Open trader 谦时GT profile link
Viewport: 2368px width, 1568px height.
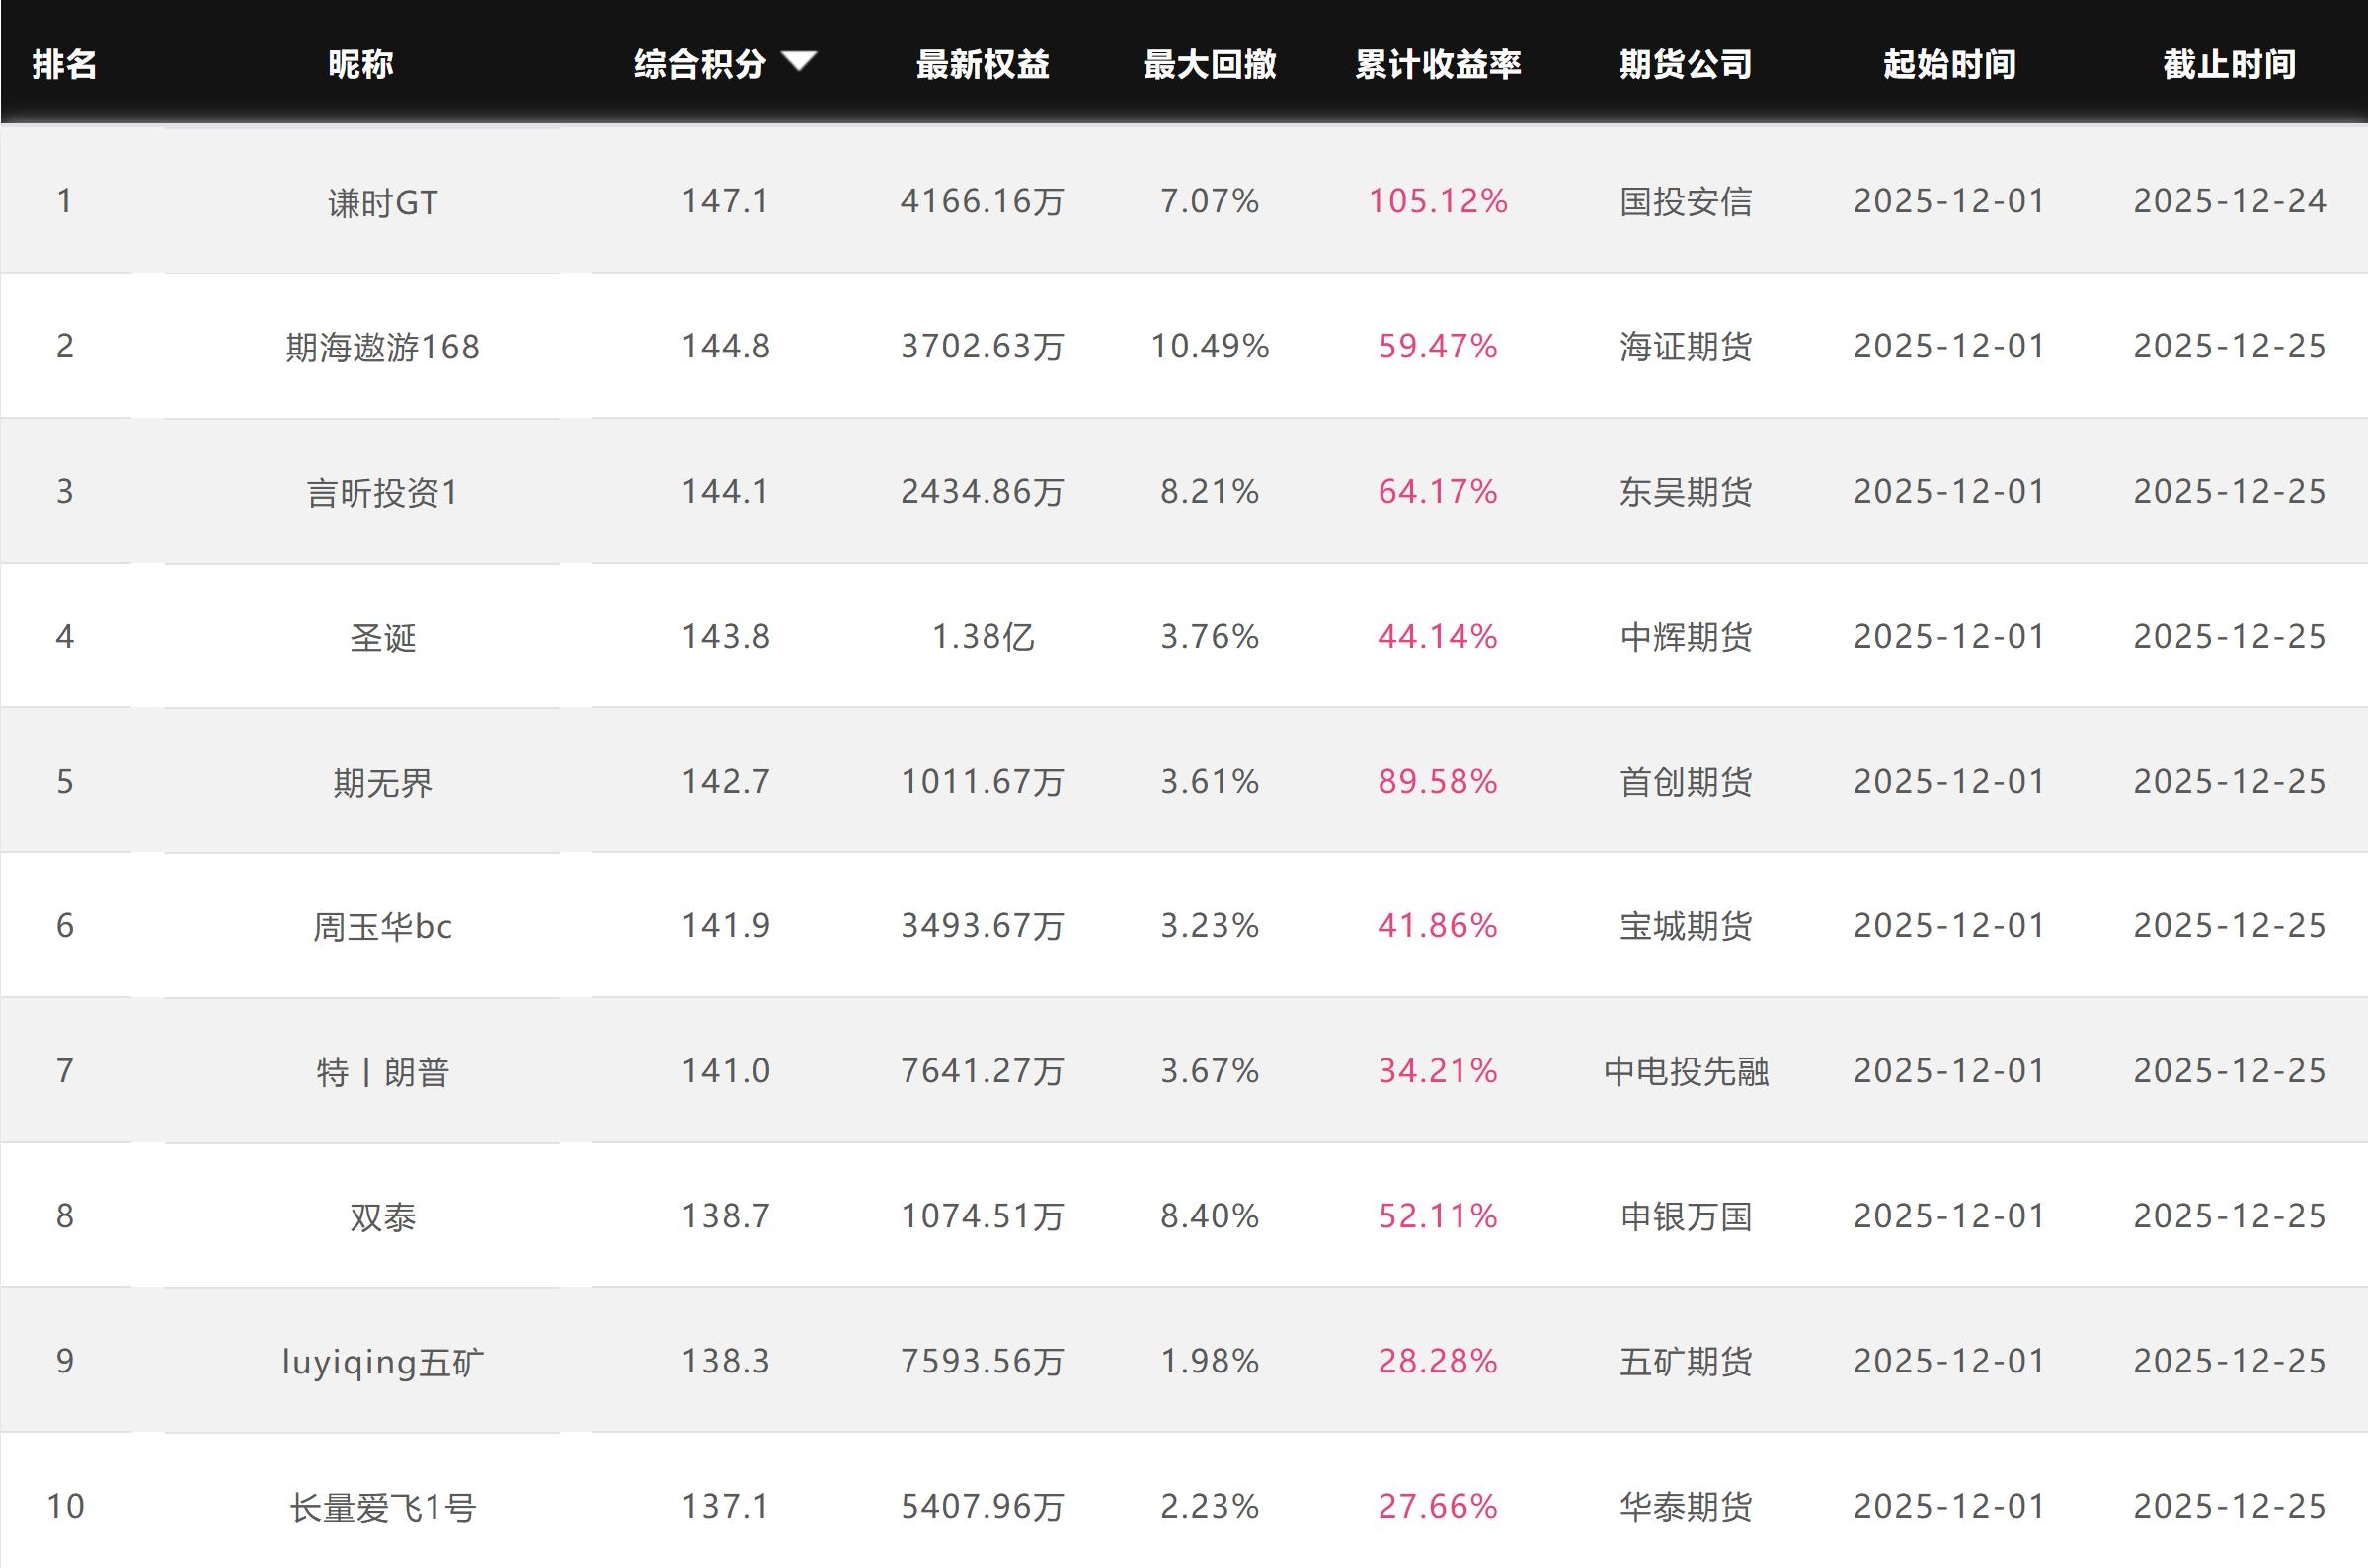[383, 203]
